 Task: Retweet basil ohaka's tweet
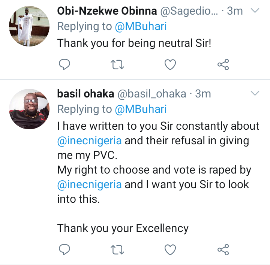click(x=117, y=250)
